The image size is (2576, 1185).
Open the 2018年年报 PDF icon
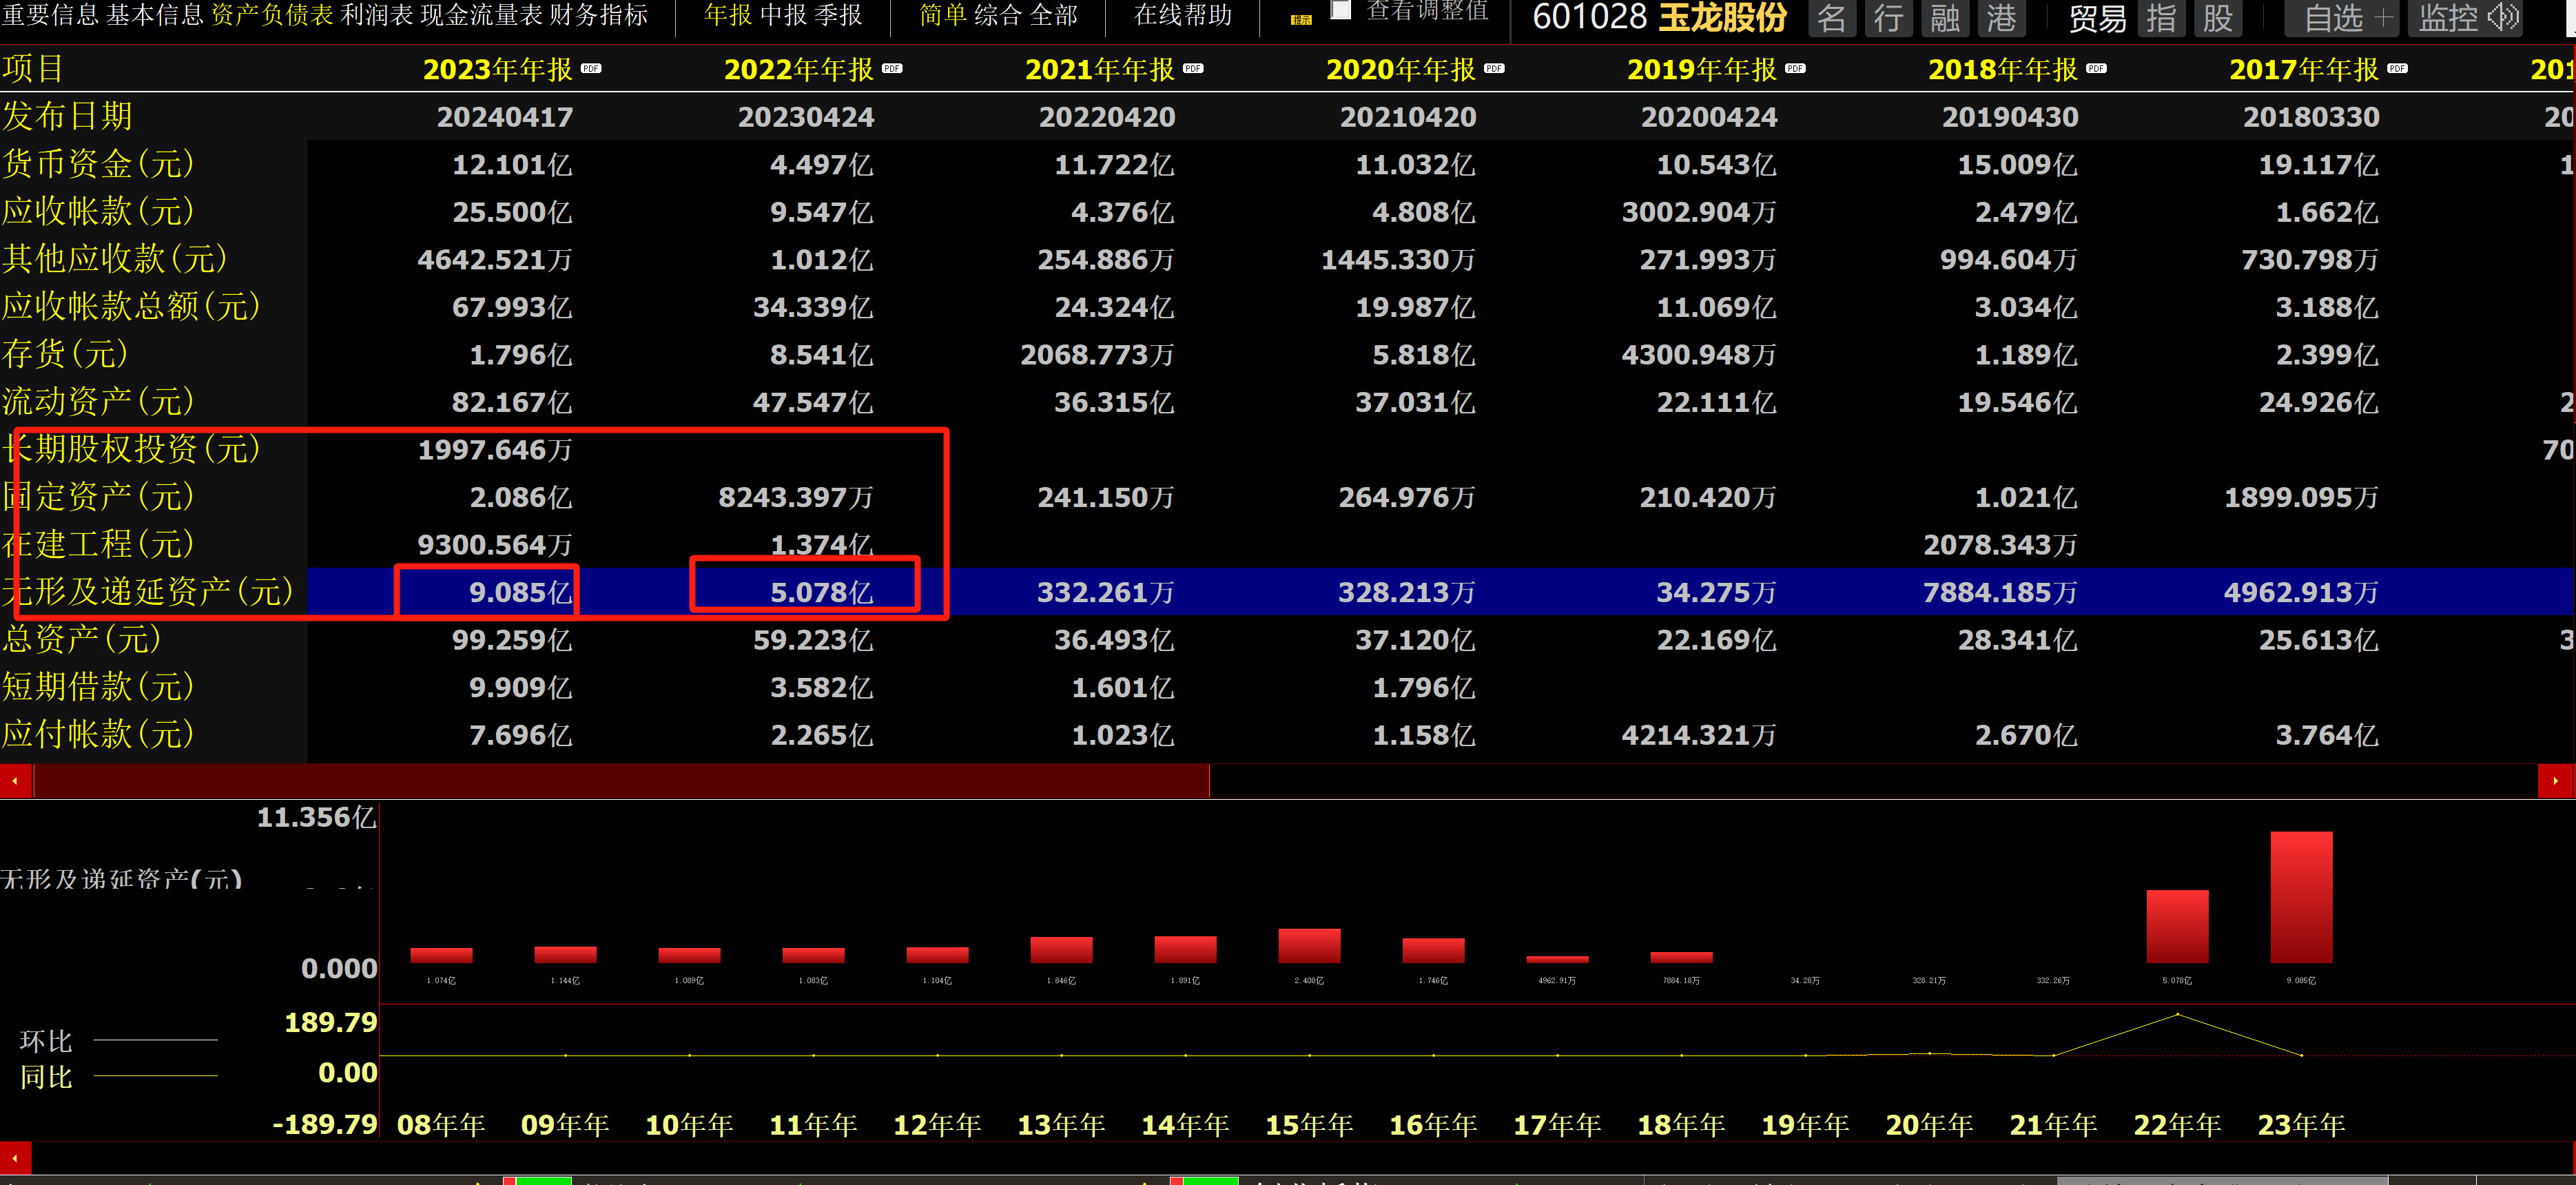2096,68
